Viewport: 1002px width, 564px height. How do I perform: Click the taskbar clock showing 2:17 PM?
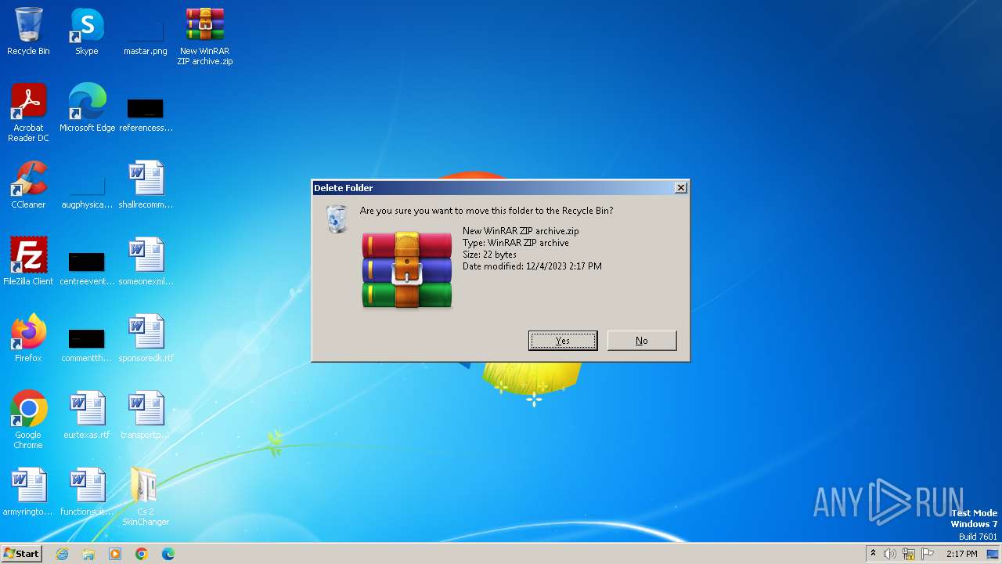pos(961,554)
